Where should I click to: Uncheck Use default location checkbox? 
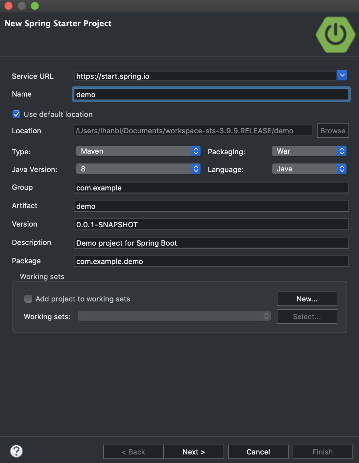pyautogui.click(x=16, y=114)
